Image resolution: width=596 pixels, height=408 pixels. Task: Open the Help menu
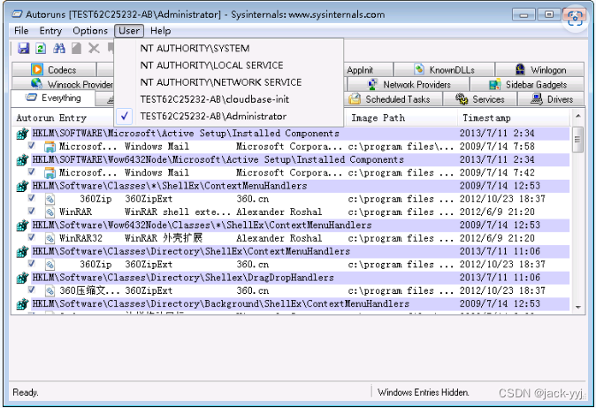[x=160, y=30]
